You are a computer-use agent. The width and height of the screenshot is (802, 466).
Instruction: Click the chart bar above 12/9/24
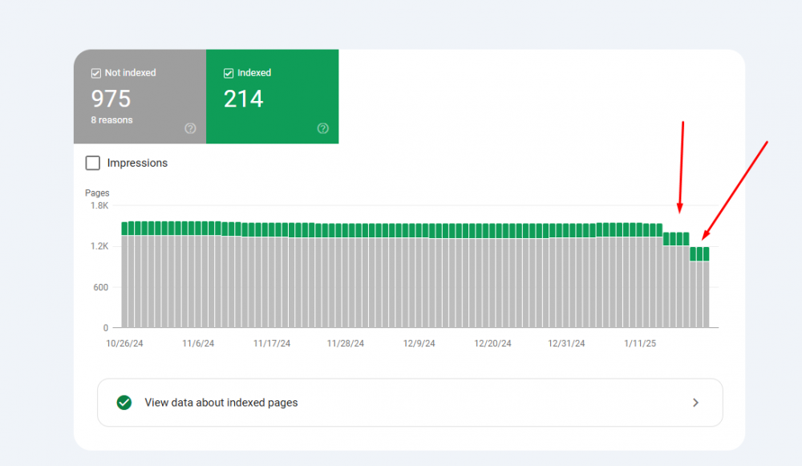point(419,273)
